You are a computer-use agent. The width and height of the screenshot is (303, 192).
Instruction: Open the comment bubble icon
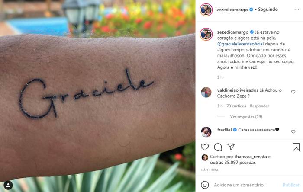(x=218, y=147)
